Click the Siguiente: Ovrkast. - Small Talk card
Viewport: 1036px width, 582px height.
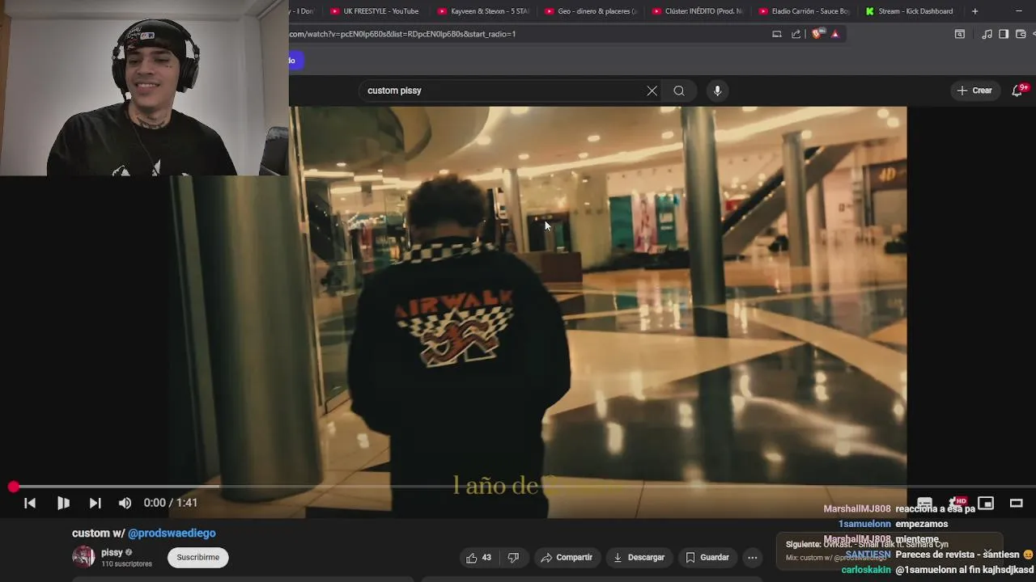point(888,550)
